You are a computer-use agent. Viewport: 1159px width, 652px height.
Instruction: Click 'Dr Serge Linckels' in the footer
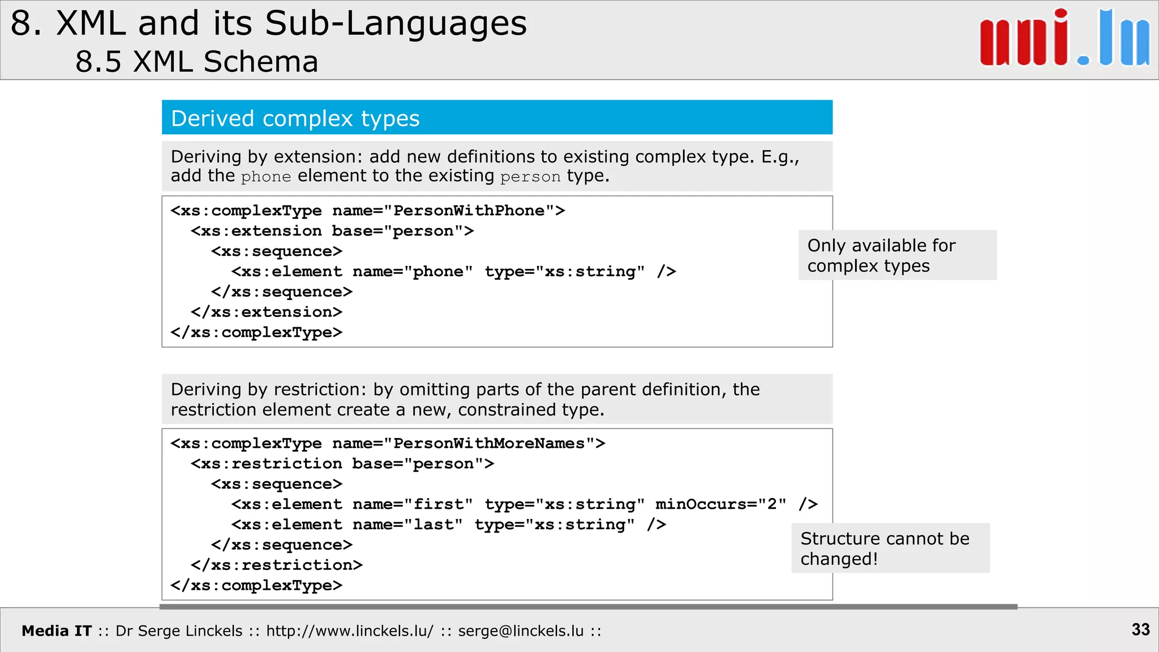179,630
